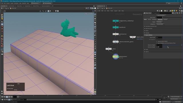Open the Poly Modeling radial menu dropdown

tap(48, 3)
